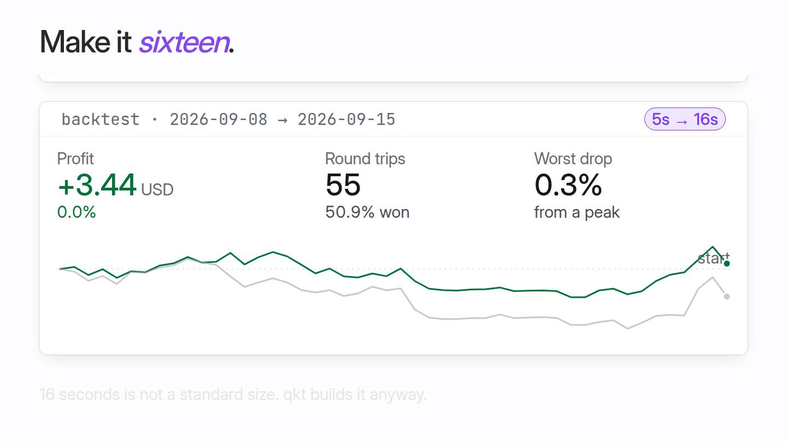Click the purple word sixteen in heading
This screenshot has width=787, height=442.
coord(184,41)
